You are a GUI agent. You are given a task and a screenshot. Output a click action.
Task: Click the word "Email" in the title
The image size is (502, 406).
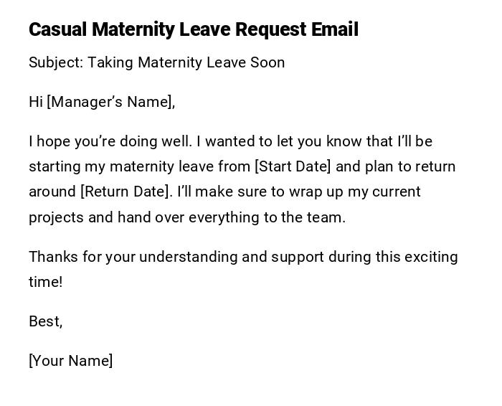pos(334,29)
